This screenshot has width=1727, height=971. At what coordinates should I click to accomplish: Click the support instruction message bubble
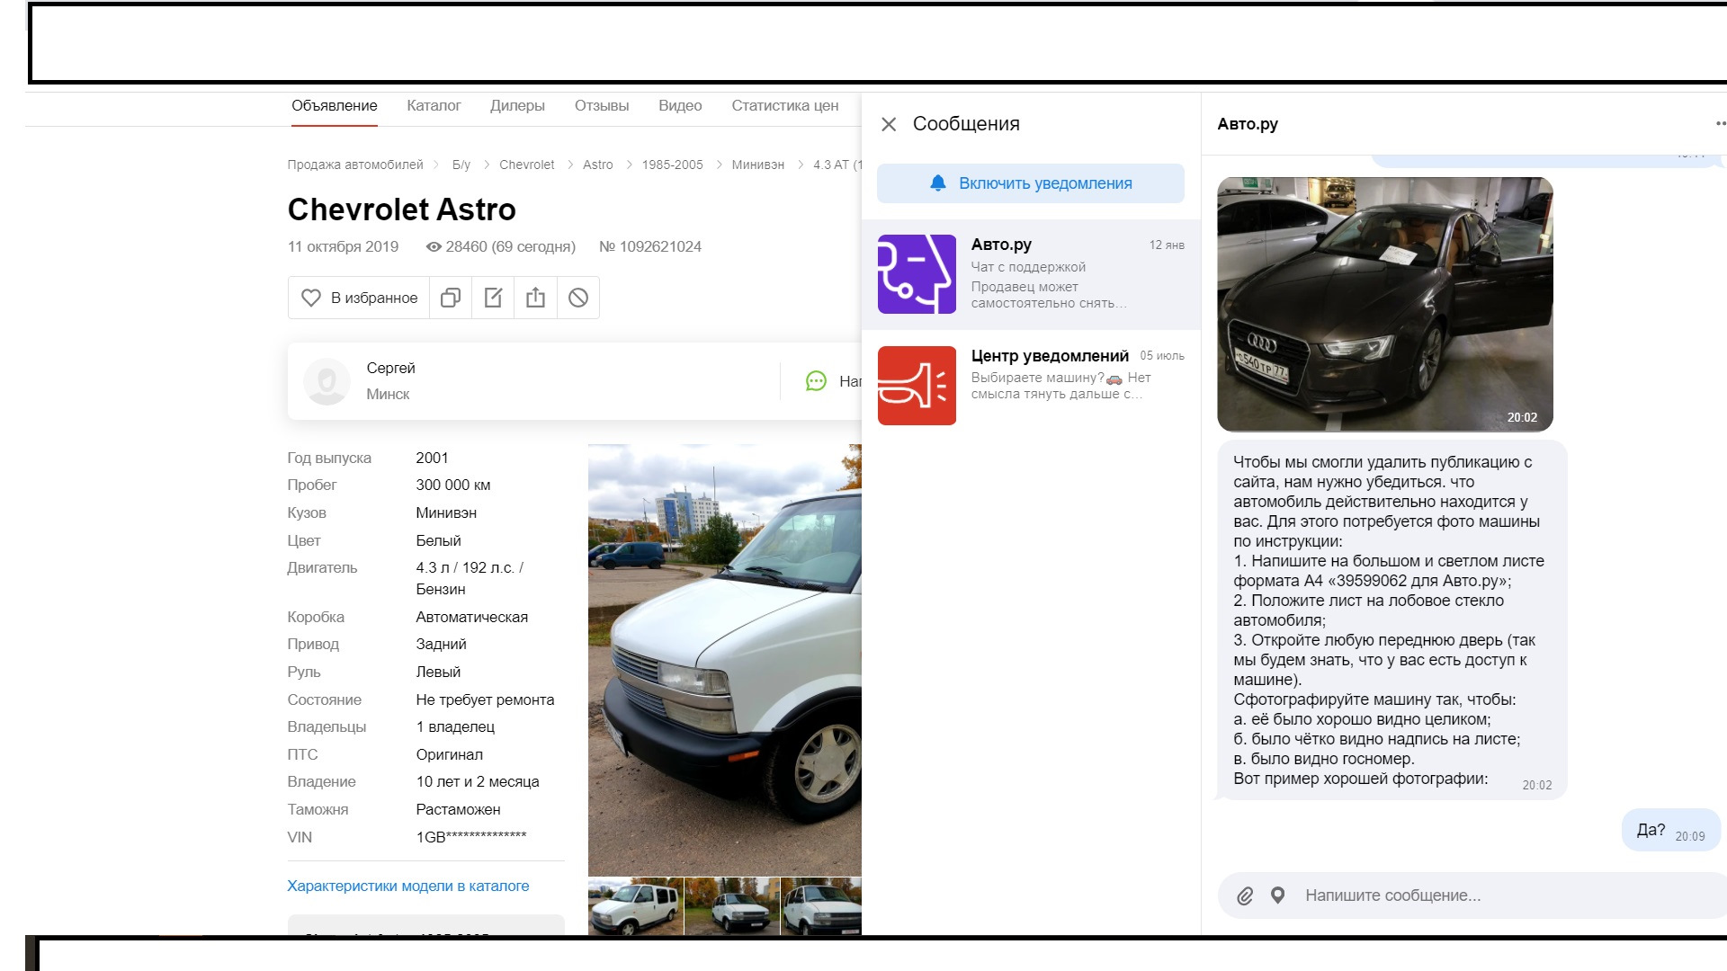(1392, 620)
